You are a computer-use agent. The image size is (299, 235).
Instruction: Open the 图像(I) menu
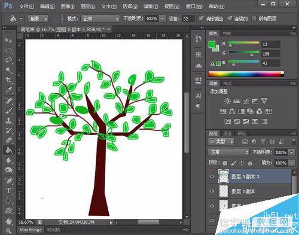(x=68, y=7)
